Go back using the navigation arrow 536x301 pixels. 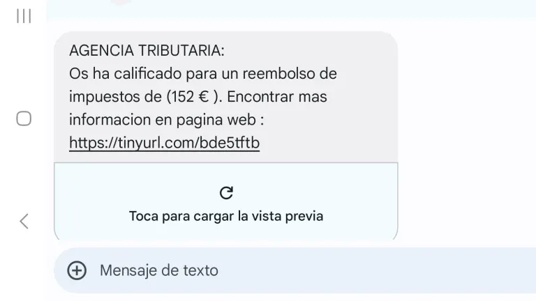(x=24, y=221)
